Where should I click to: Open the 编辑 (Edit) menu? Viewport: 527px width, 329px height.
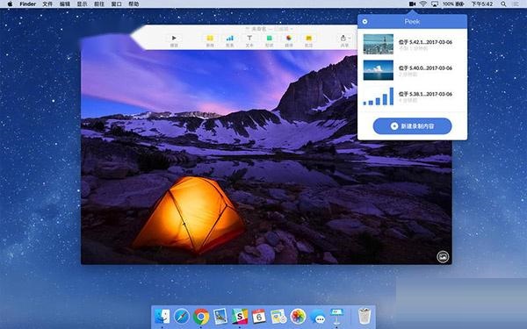65,4
